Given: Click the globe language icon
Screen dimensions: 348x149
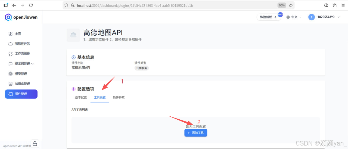Looking at the screenshot, I should point(288,17).
